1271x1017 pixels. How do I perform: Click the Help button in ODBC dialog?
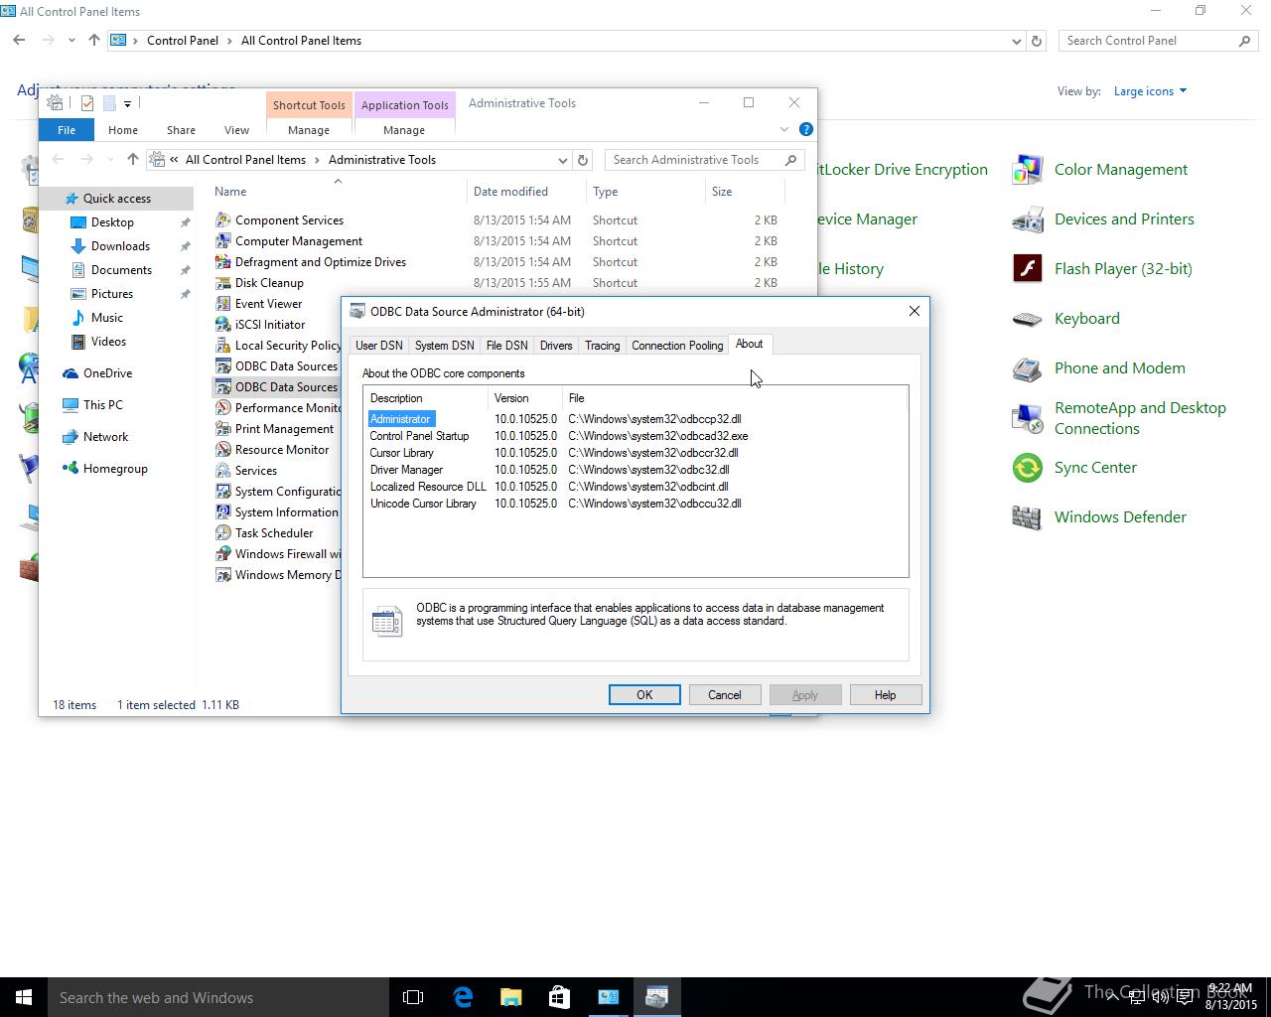[886, 695]
